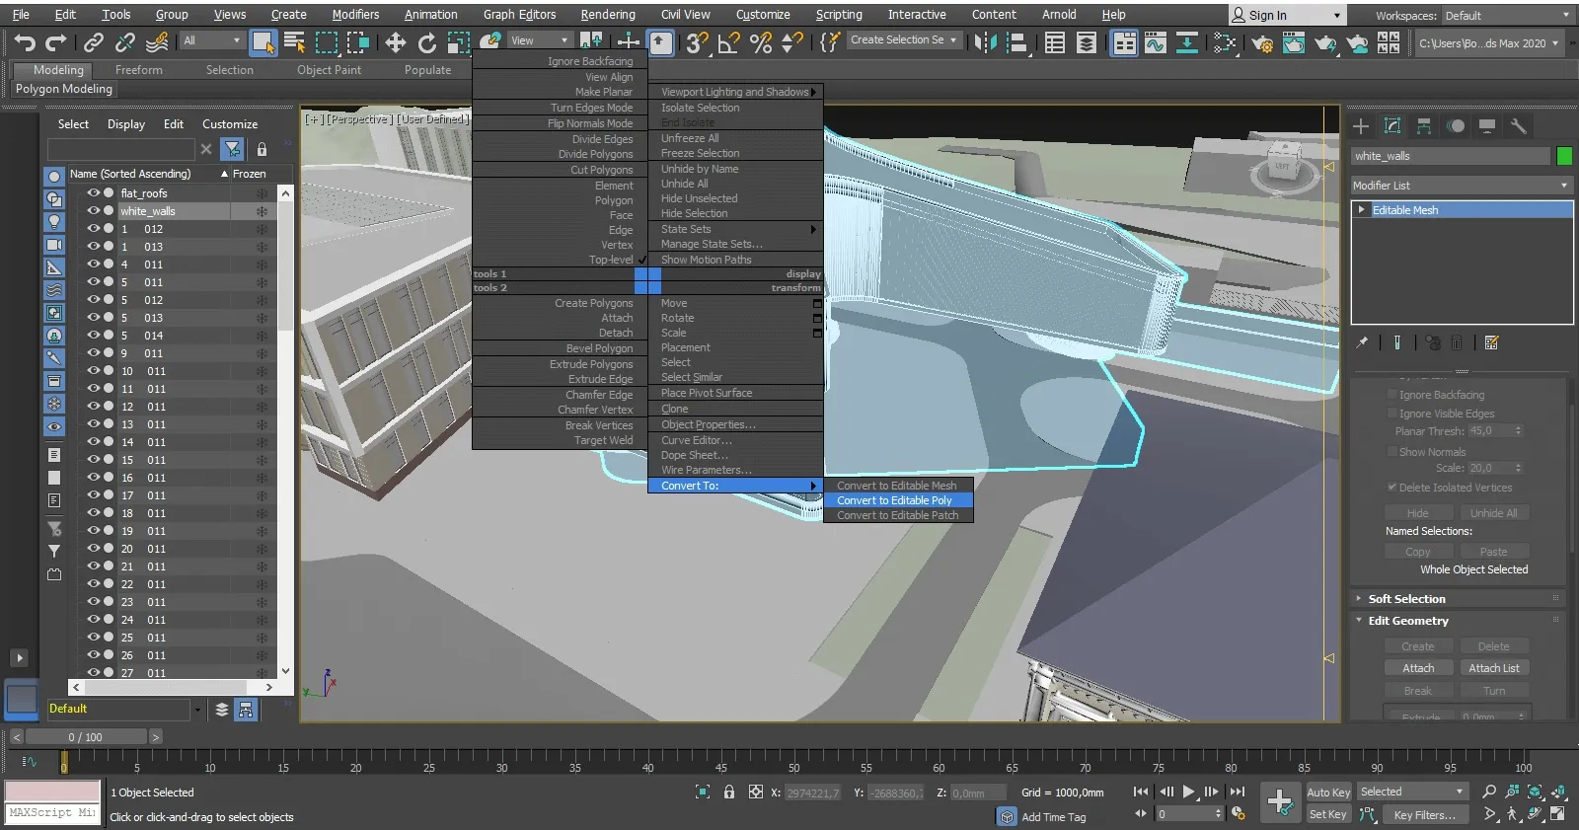
Task: Open the Workspaces Default dropdown
Action: [1507, 16]
